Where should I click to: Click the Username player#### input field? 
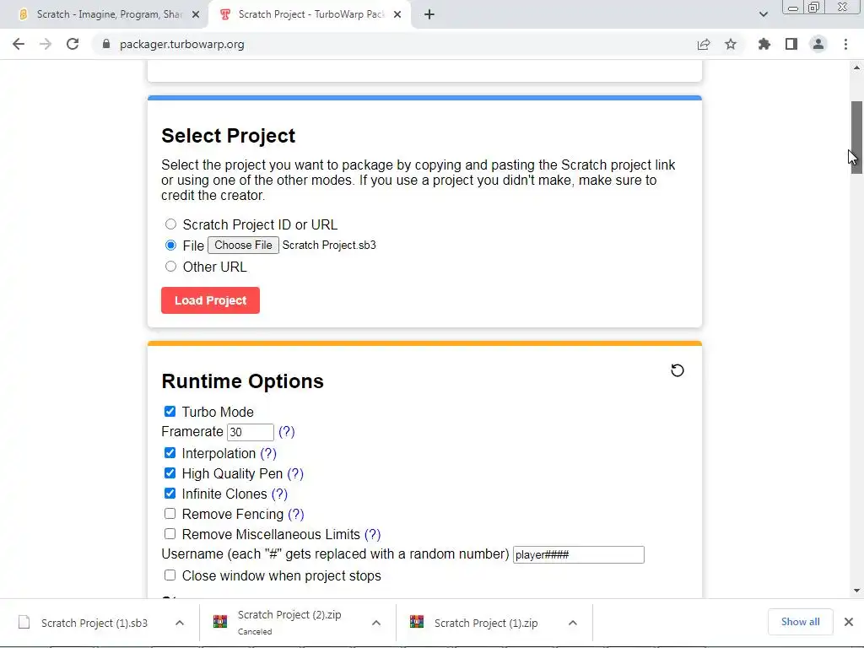point(579,555)
